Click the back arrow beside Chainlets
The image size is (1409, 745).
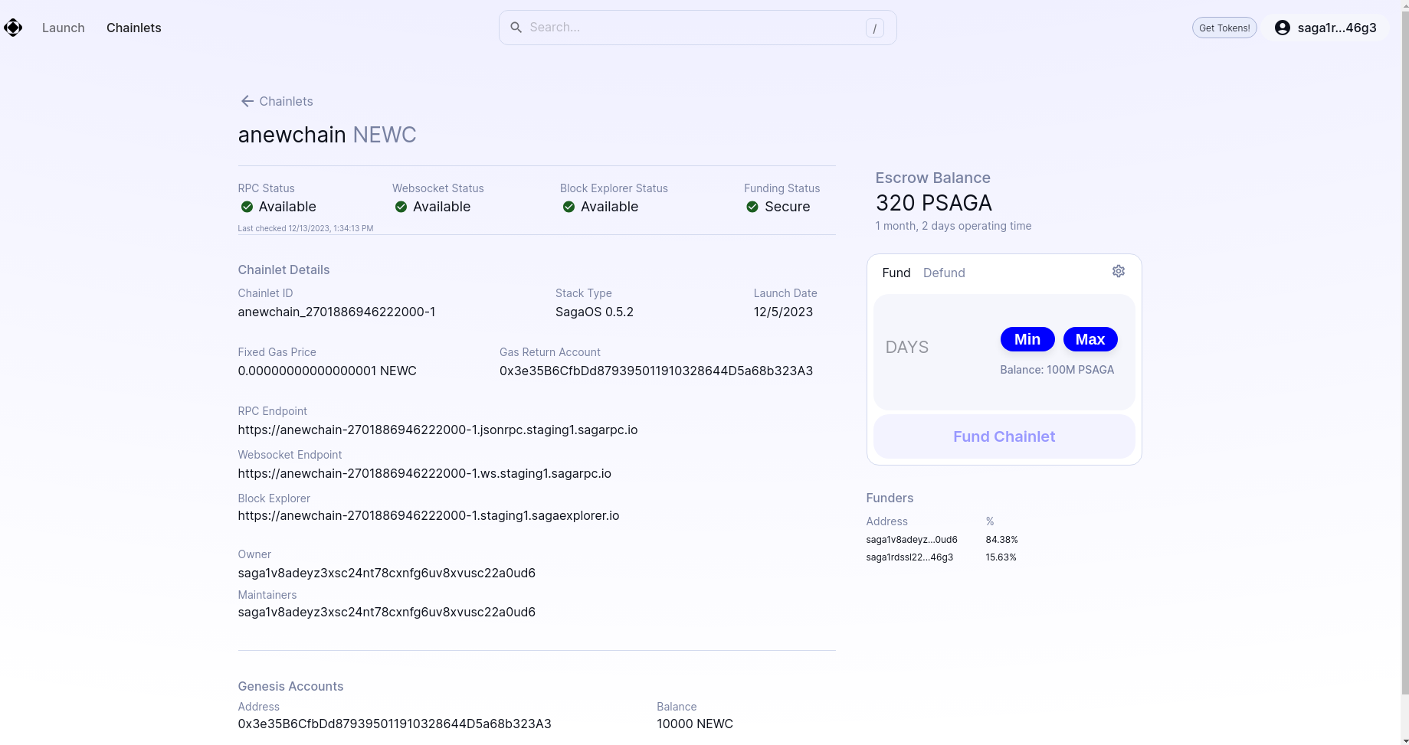pyautogui.click(x=247, y=102)
